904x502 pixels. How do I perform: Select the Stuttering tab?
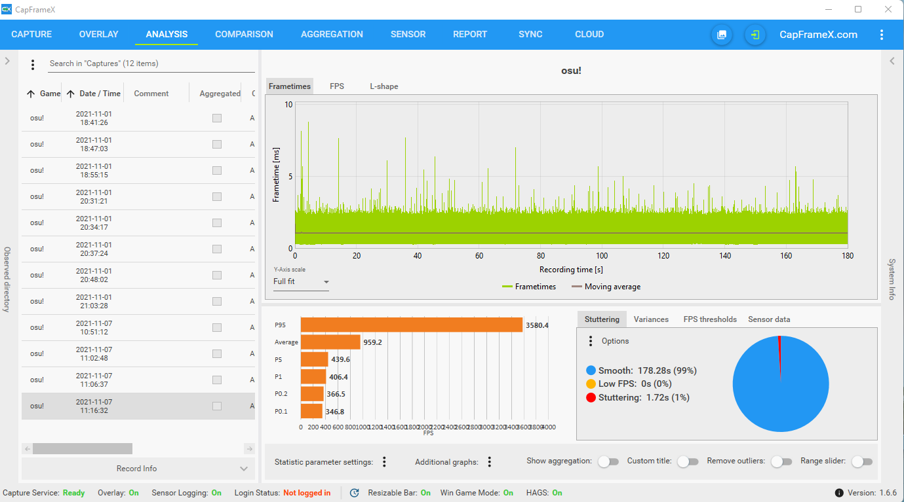pos(602,319)
